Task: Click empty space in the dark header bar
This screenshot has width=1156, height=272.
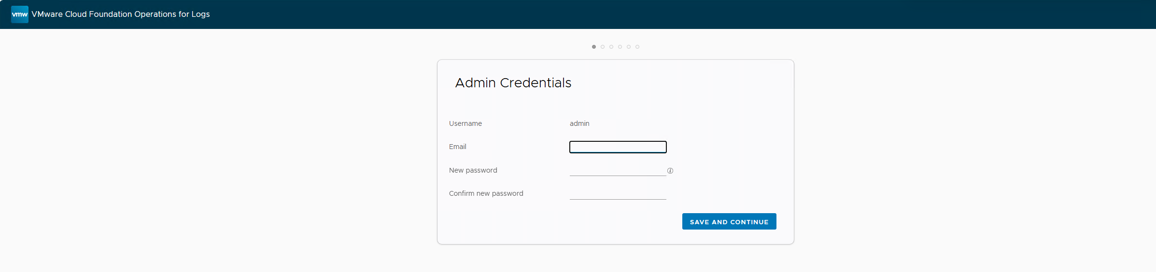Action: [676, 14]
